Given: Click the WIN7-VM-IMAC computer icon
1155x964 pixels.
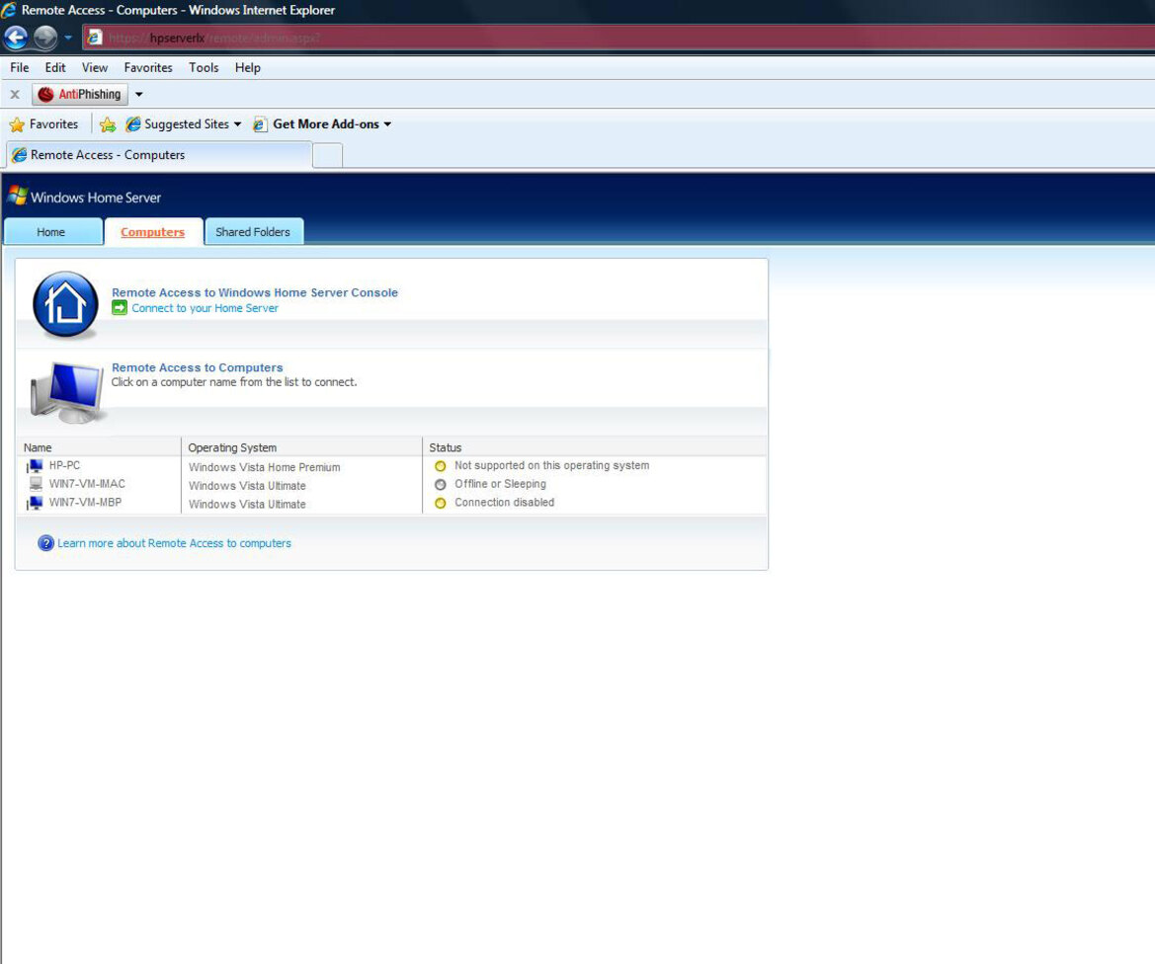Looking at the screenshot, I should (x=36, y=484).
